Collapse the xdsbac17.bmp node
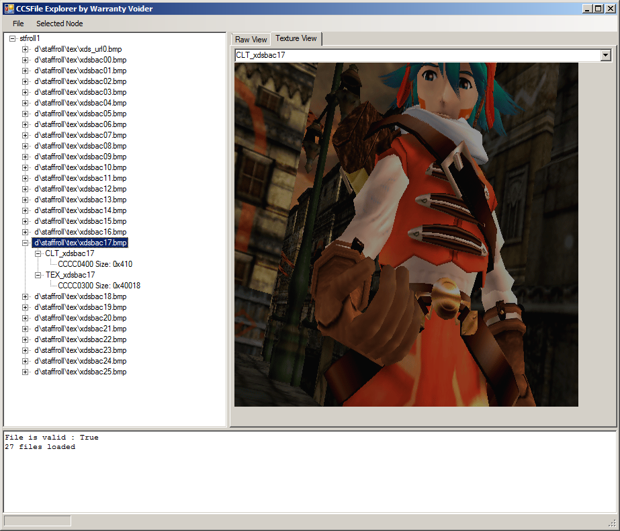 [25, 243]
